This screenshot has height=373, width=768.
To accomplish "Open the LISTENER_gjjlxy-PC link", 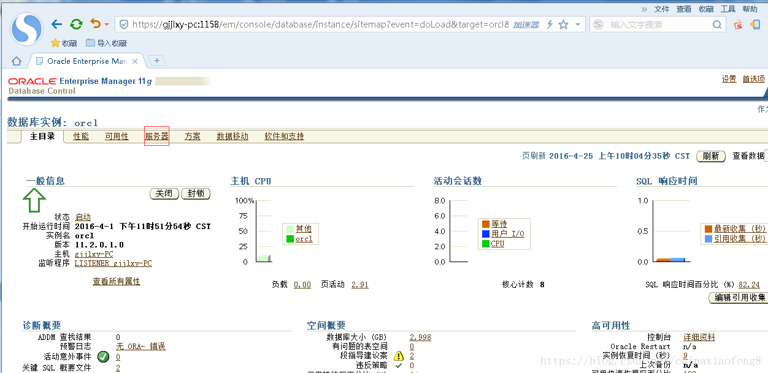I will 113,263.
